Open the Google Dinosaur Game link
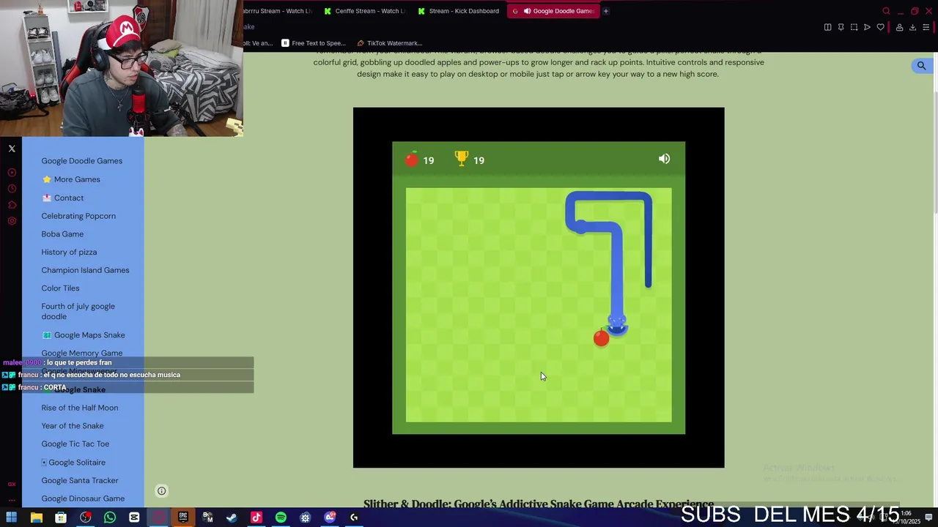Viewport: 938px width, 527px height. [x=83, y=498]
